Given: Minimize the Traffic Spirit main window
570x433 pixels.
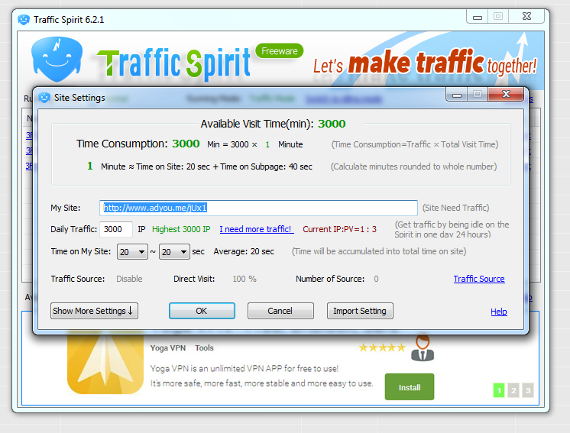Looking at the screenshot, I should click(x=478, y=17).
